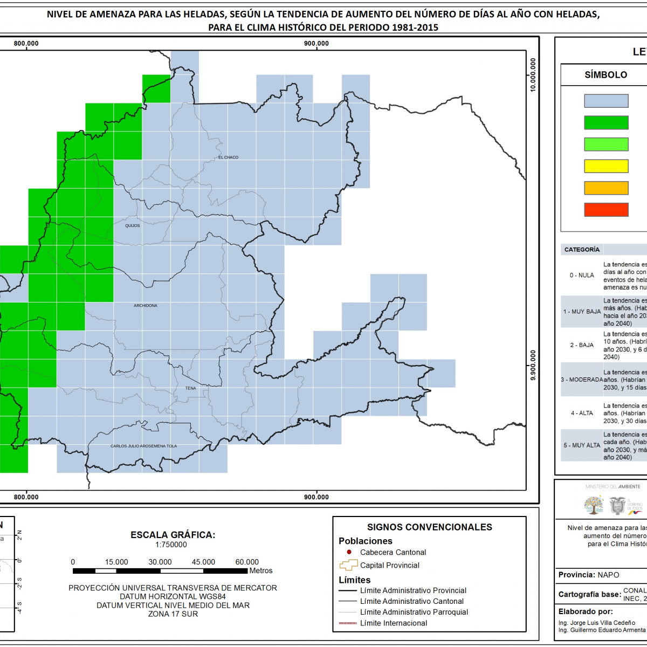Click the Capital Provincial legend symbol
This screenshot has width=647, height=647.
[348, 565]
